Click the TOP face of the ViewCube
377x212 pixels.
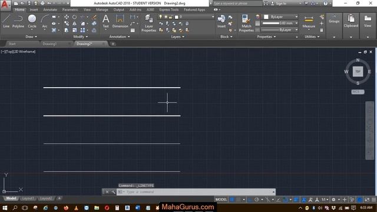click(x=358, y=72)
